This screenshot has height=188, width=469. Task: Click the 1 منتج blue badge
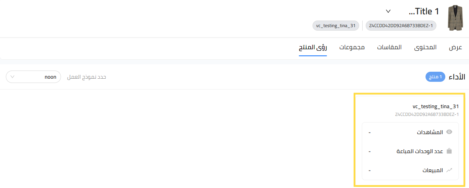tap(435, 77)
